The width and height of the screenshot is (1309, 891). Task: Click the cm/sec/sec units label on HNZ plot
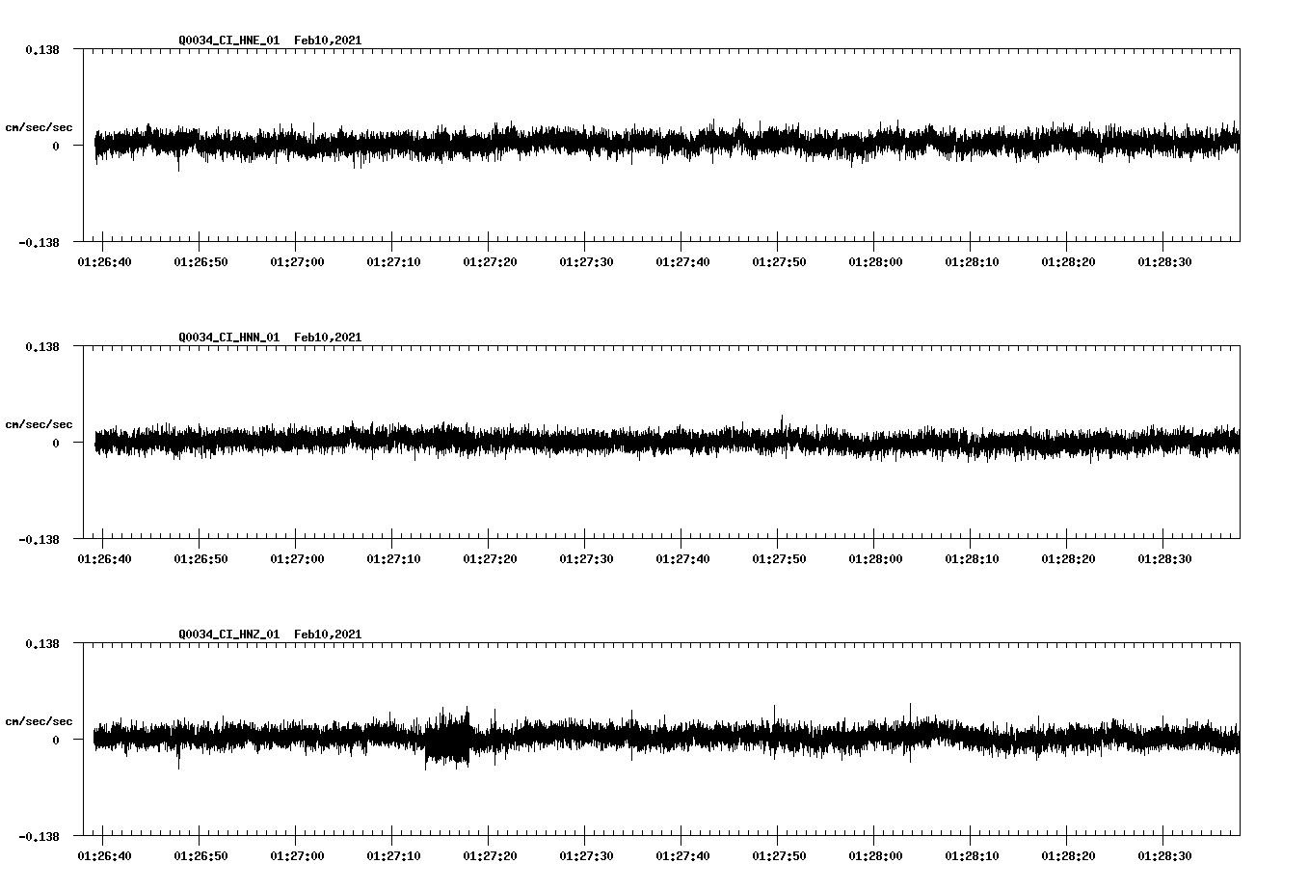pos(40,720)
